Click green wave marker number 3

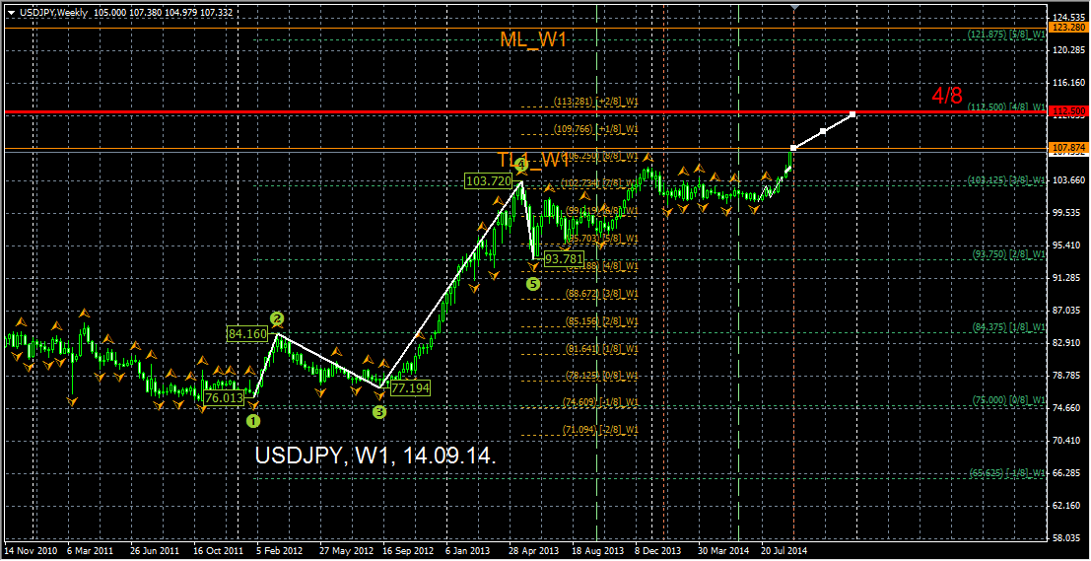pos(379,412)
